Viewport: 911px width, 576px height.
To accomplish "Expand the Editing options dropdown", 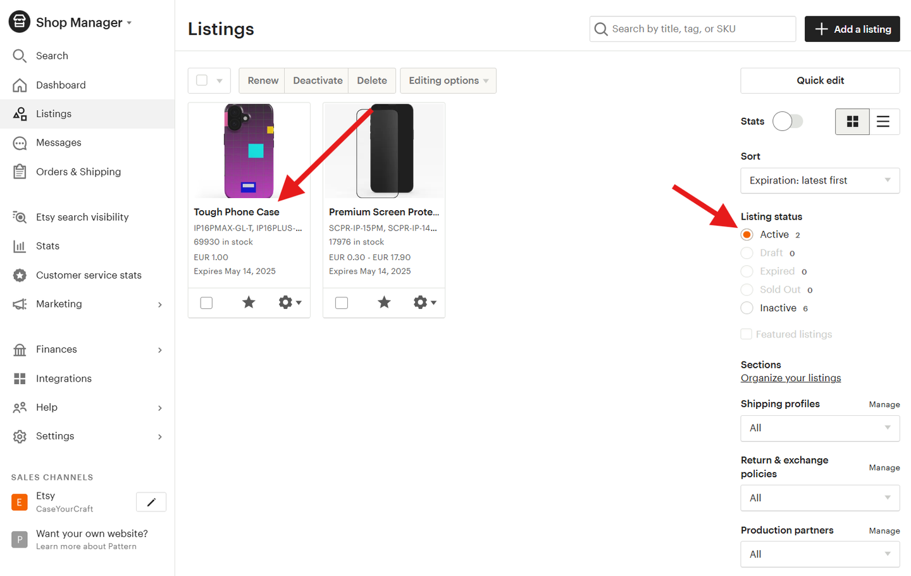I will pos(448,80).
